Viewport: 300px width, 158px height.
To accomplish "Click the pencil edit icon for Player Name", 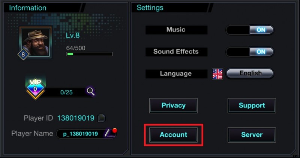I will [x=108, y=133].
